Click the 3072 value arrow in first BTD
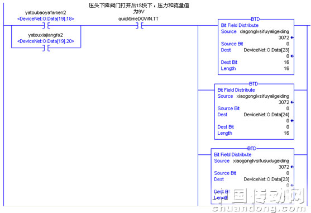311x213 pixels. [292, 37]
